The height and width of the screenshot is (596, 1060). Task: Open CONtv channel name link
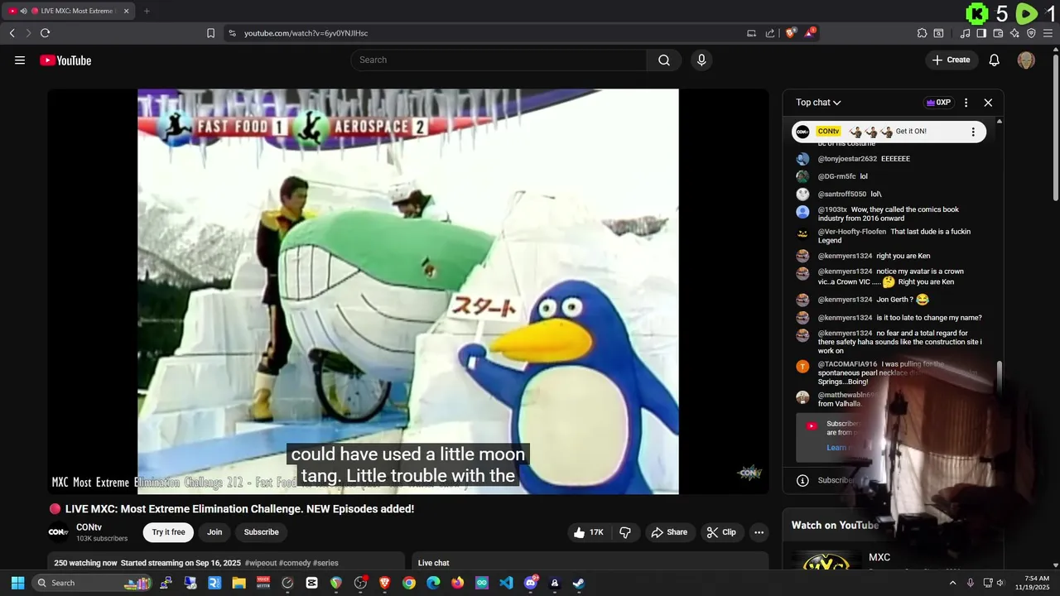point(89,527)
